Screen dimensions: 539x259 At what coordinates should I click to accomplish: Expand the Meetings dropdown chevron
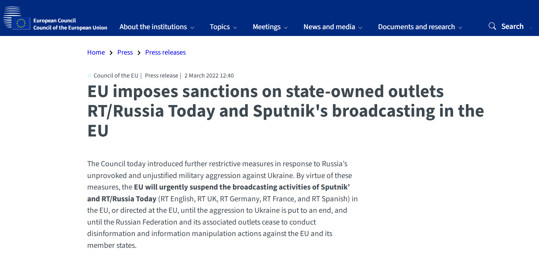tap(286, 28)
